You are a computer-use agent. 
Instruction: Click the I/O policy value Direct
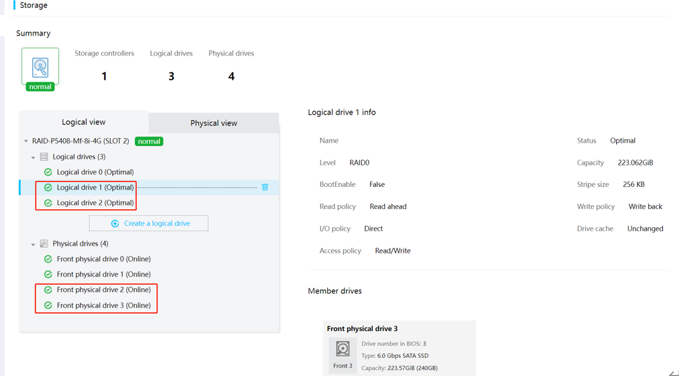point(373,229)
